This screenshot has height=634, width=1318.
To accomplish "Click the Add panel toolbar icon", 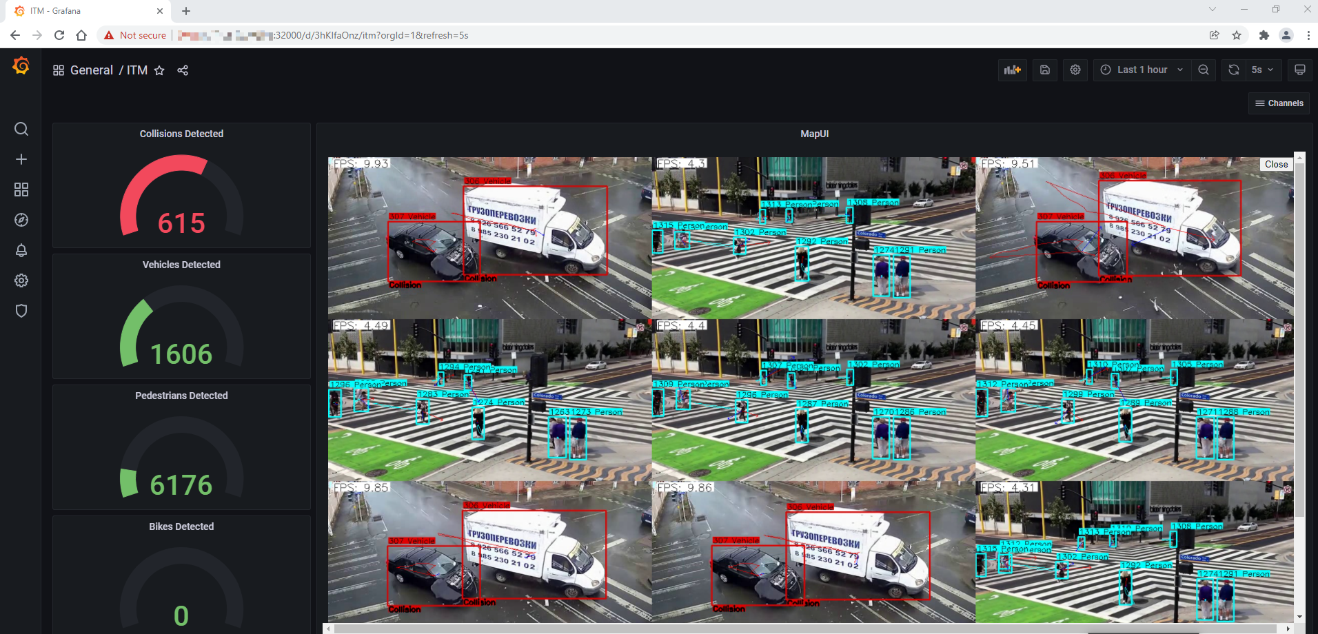I will (x=1012, y=70).
